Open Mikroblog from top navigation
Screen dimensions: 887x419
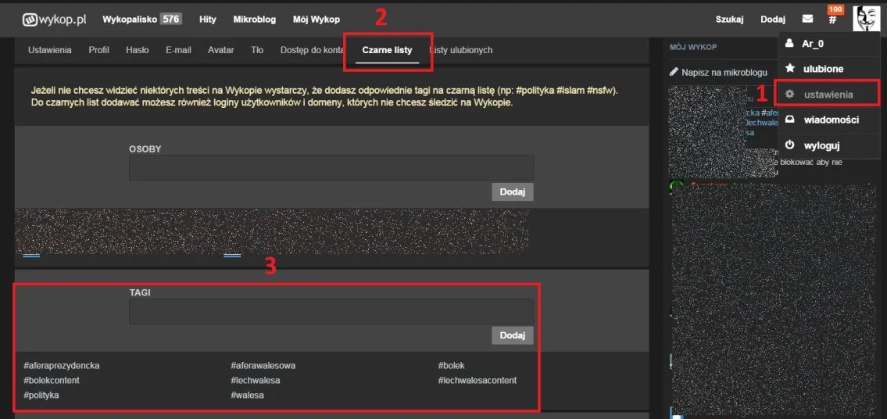(x=254, y=19)
